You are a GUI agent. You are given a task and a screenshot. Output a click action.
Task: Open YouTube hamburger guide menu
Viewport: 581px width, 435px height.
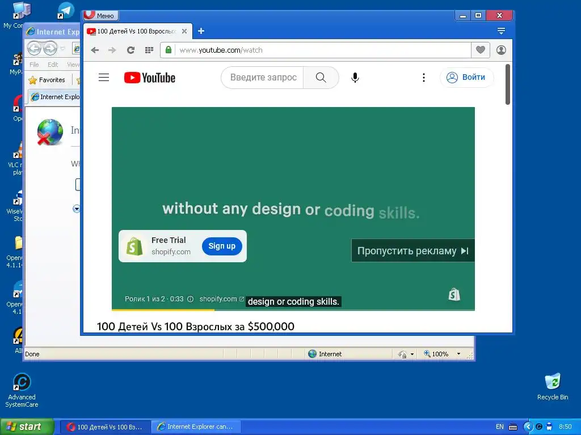coord(104,77)
